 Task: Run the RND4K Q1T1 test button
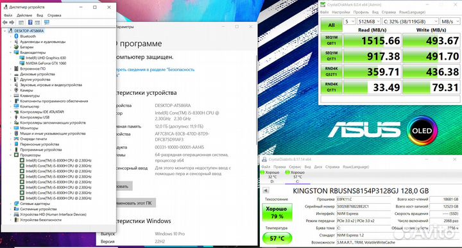tap(331, 87)
